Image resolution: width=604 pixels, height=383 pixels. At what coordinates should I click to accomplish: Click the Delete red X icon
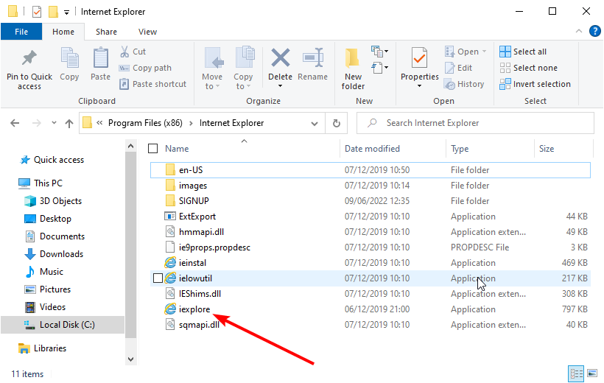pos(281,57)
